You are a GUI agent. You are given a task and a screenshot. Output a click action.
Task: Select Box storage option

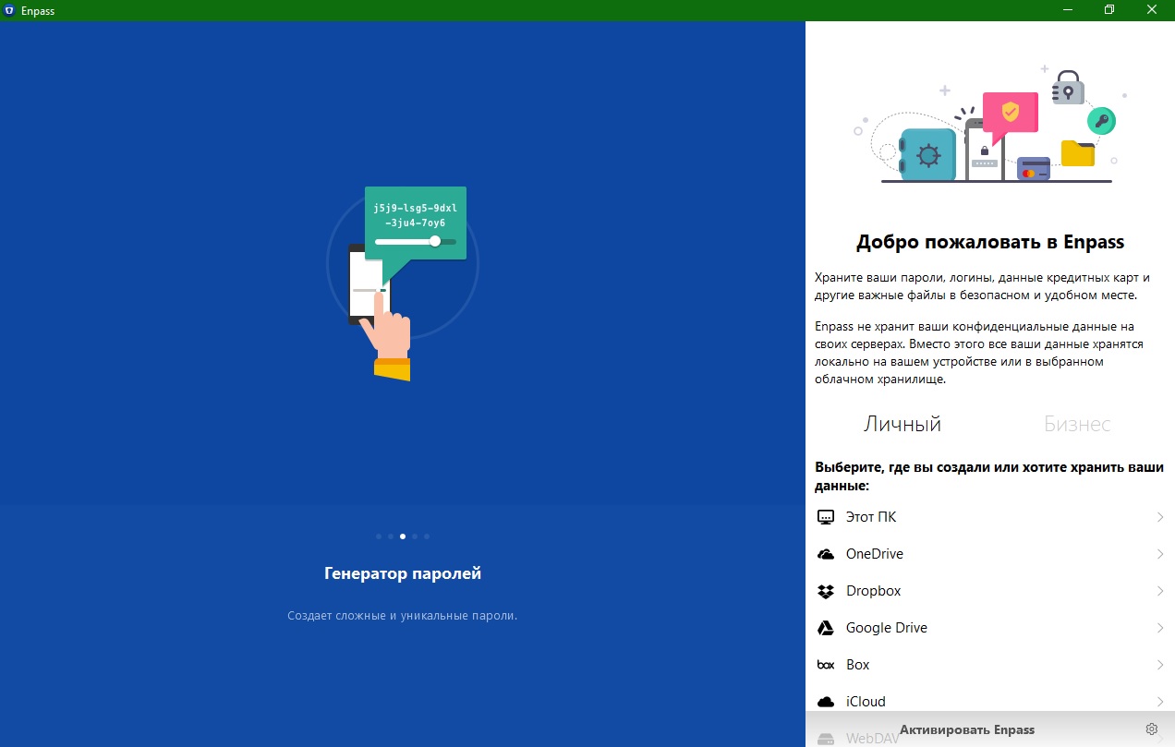(x=990, y=665)
